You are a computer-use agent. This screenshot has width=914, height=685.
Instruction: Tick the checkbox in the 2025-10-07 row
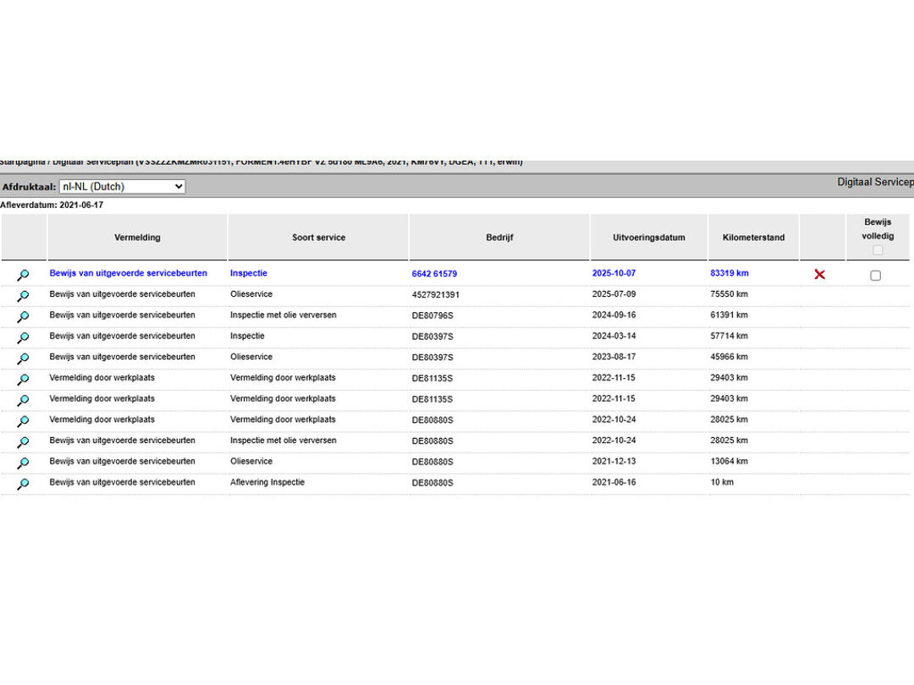(x=875, y=275)
